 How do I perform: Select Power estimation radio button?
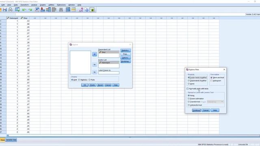(x=196, y=99)
